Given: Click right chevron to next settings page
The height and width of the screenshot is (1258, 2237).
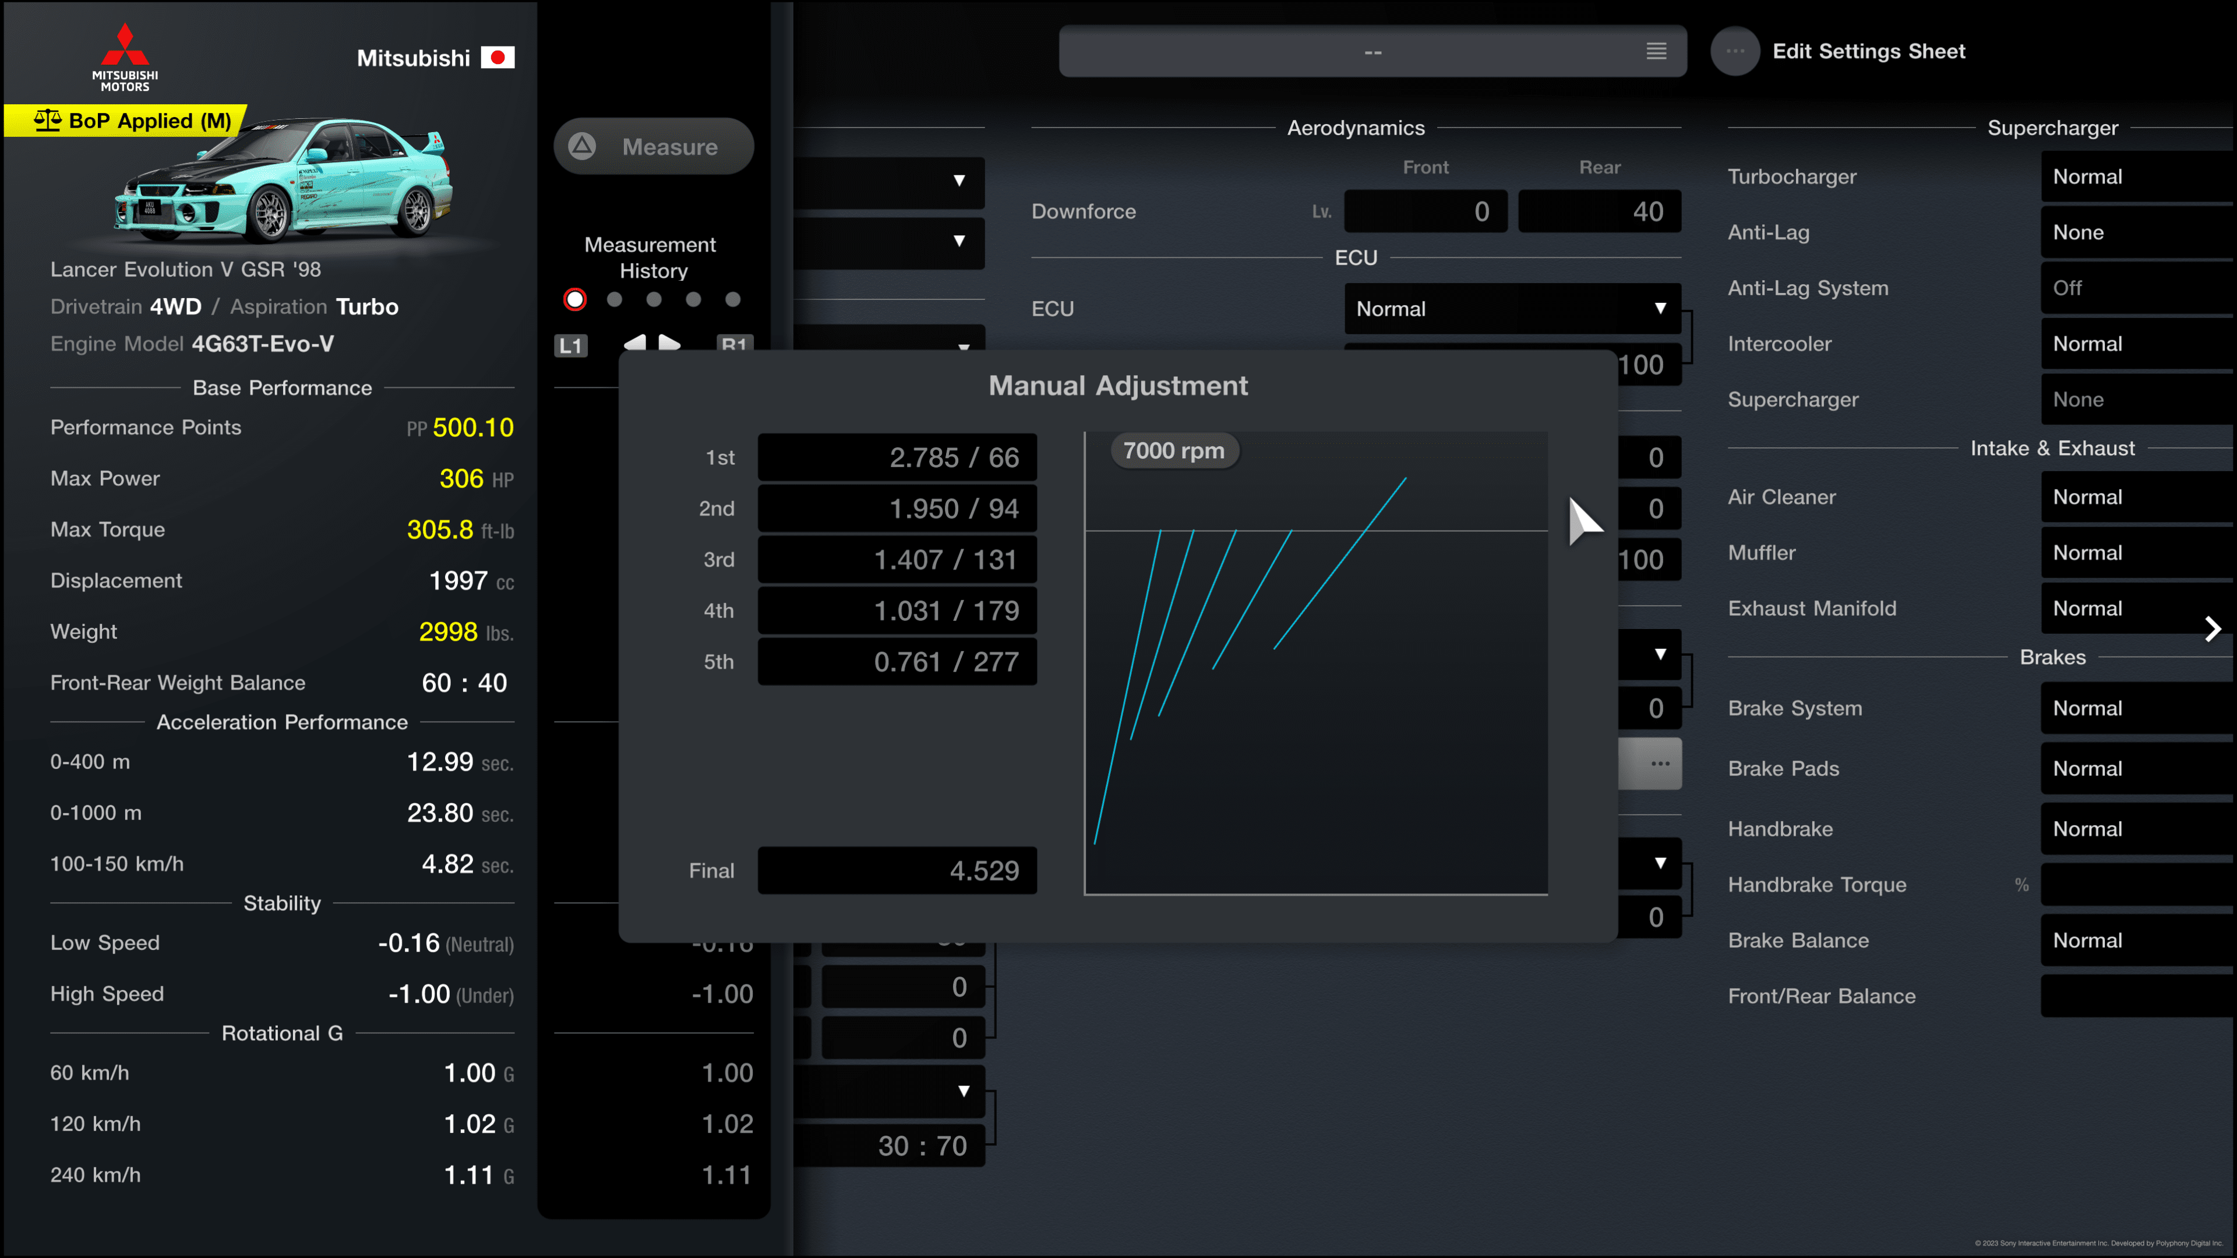Looking at the screenshot, I should [2212, 630].
